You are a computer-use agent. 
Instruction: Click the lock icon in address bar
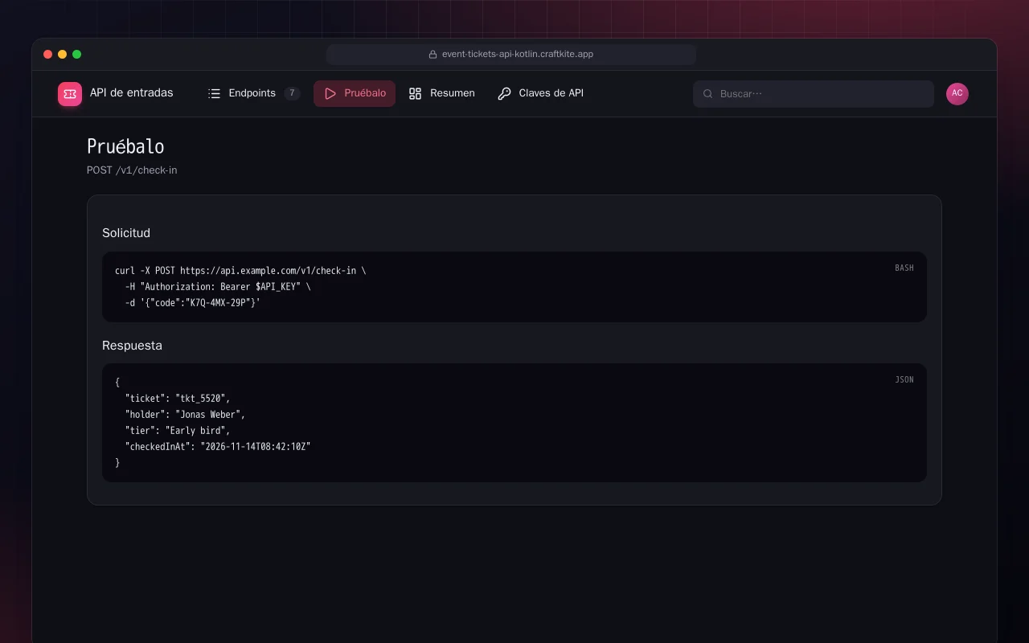pos(433,55)
